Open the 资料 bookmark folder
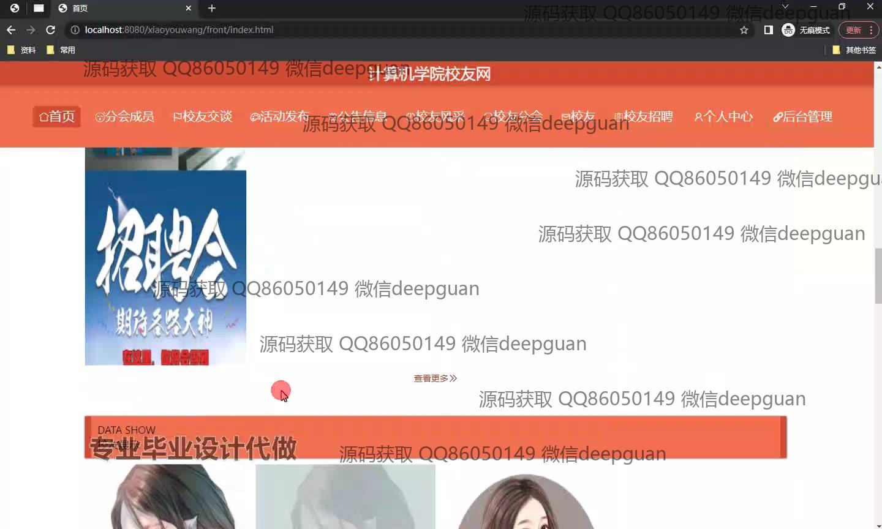Viewport: 882px width, 529px height. 21,50
